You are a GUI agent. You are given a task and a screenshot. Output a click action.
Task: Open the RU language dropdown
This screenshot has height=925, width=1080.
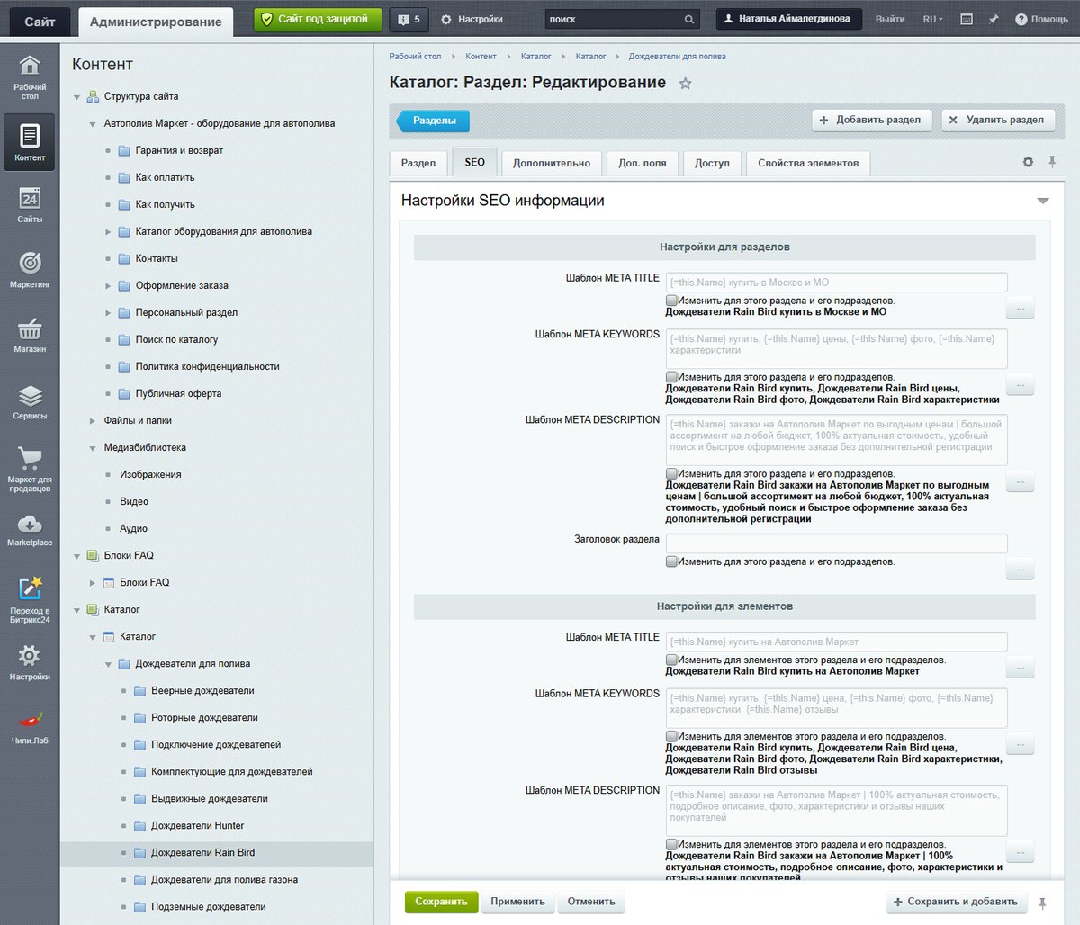[x=932, y=19]
